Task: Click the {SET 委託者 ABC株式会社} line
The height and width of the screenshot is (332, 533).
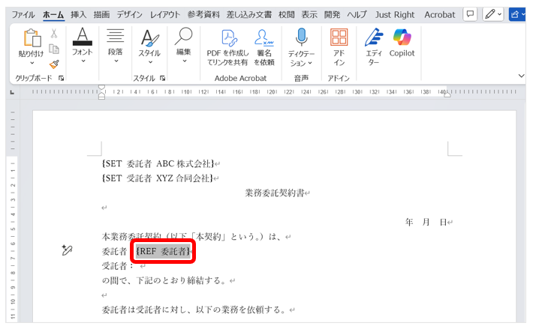Action: (x=158, y=163)
